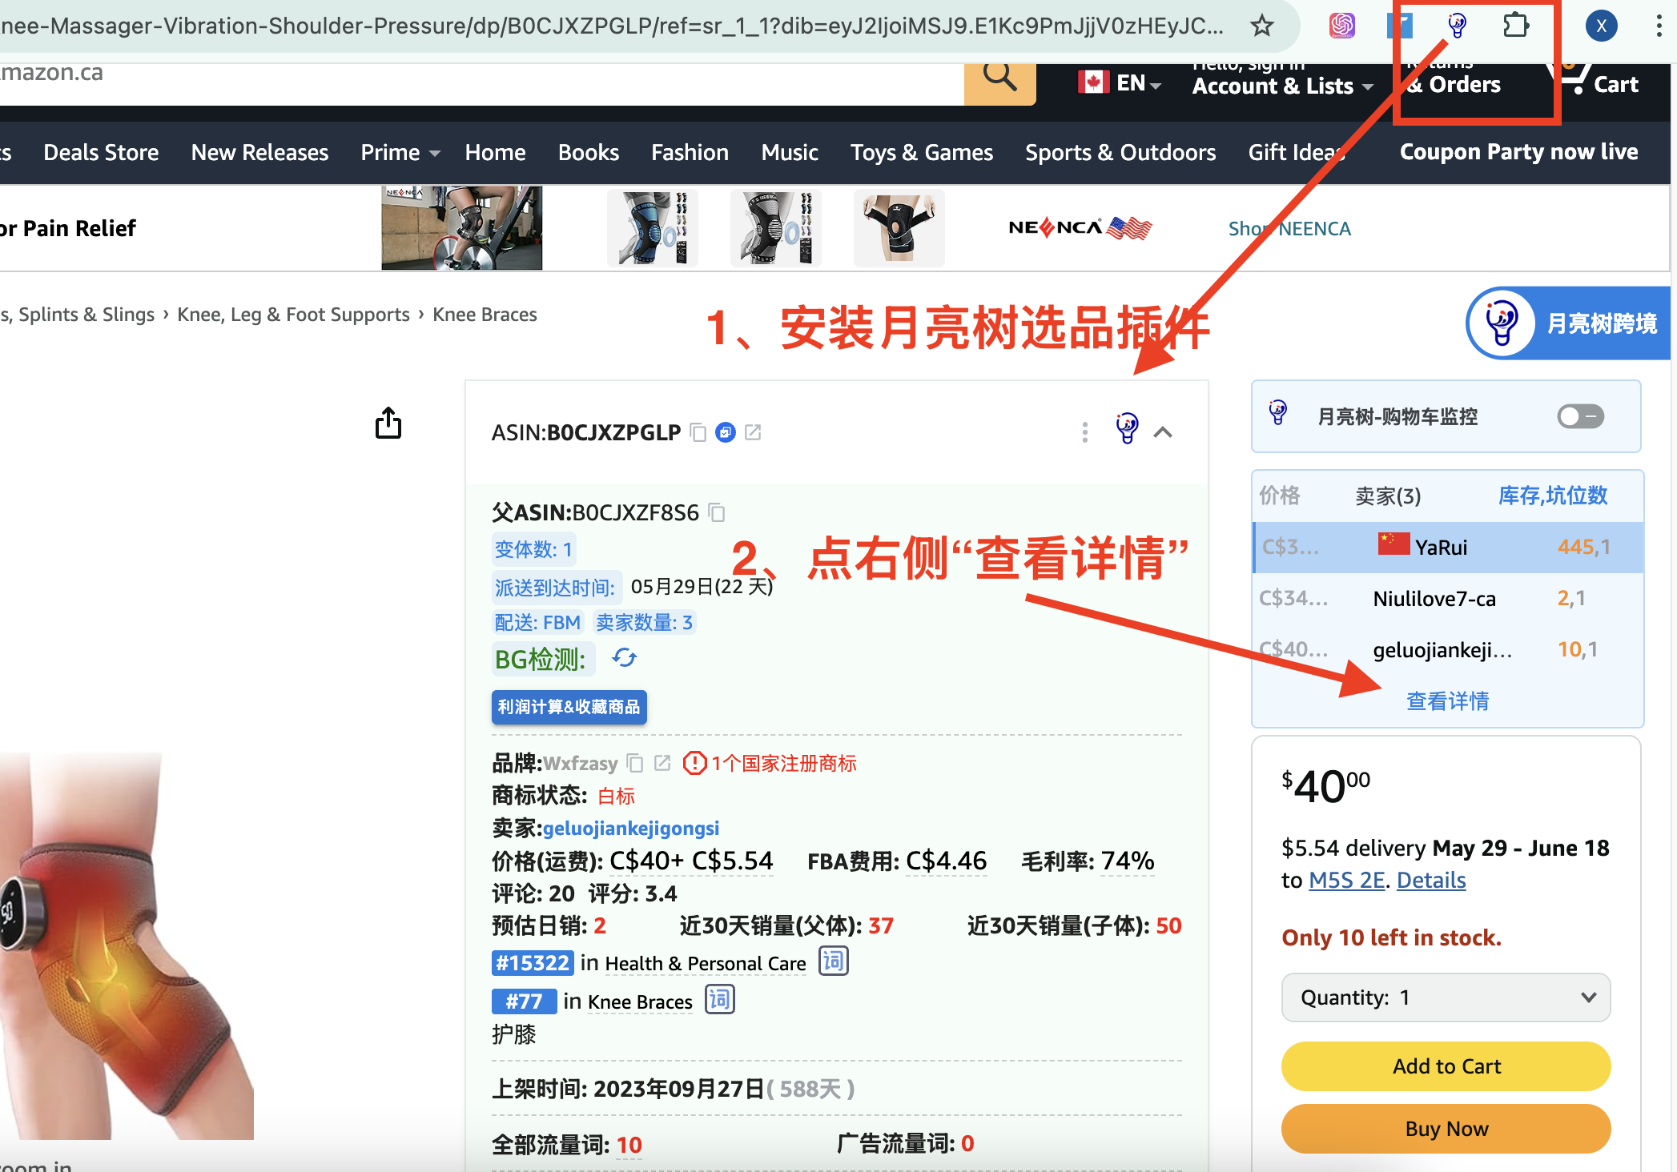
Task: Open seller geluojiankejigongsi link
Action: (631, 828)
